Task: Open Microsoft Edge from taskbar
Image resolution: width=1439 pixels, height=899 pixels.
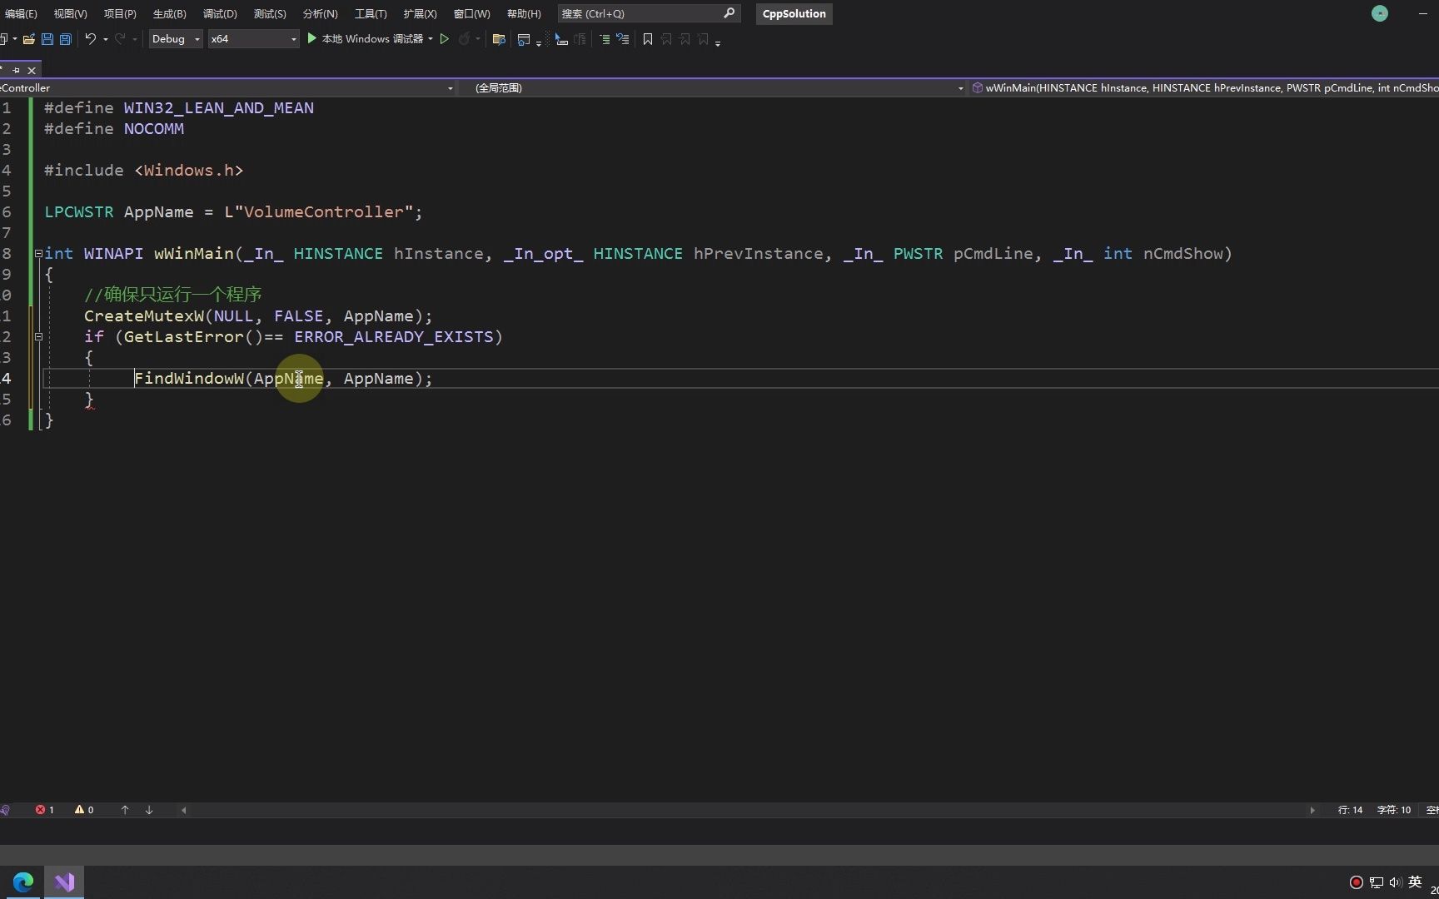Action: point(23,882)
